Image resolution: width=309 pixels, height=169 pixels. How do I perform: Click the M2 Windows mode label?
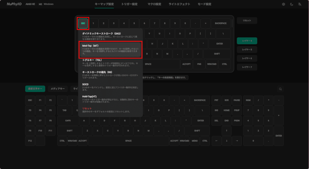click(x=46, y=4)
